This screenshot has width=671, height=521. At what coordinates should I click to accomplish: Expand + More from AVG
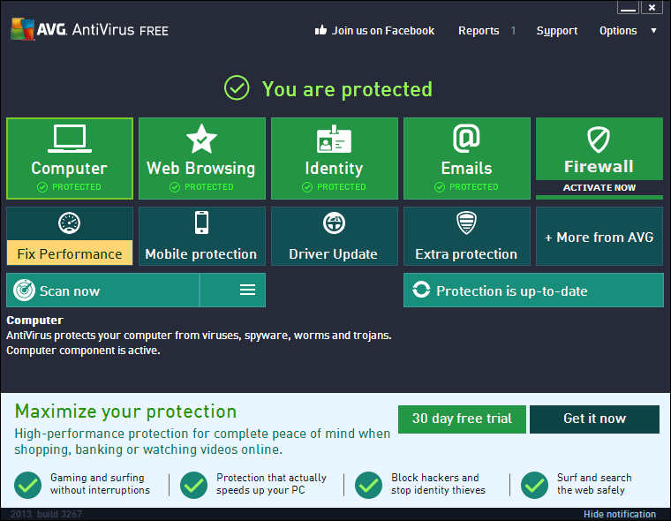pos(599,237)
